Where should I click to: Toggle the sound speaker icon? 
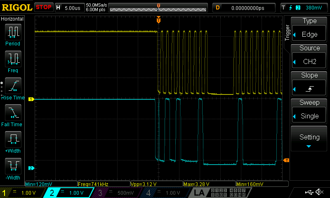point(319,192)
